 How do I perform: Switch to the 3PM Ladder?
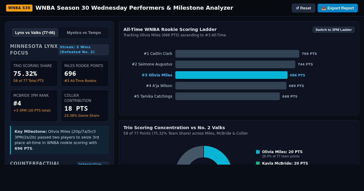point(334,30)
